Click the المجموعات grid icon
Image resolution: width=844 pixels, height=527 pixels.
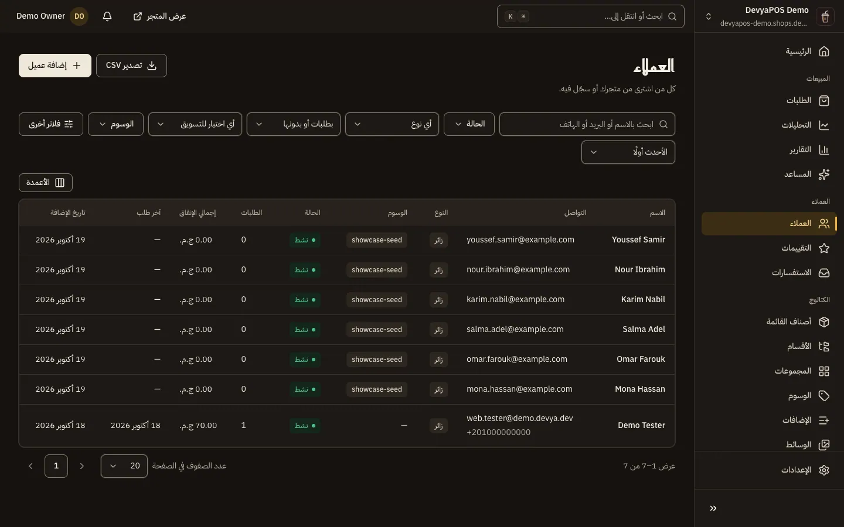click(824, 371)
